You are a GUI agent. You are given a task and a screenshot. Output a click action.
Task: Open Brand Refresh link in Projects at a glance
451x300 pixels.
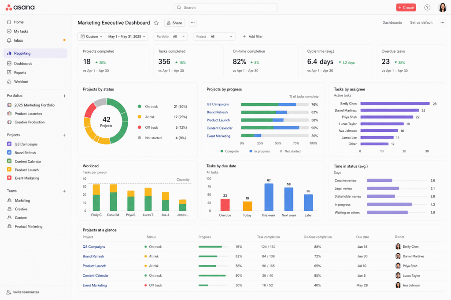pos(93,256)
